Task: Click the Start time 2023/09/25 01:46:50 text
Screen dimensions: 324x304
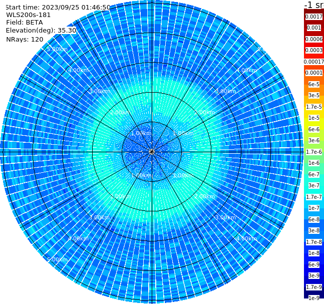Action: point(58,7)
